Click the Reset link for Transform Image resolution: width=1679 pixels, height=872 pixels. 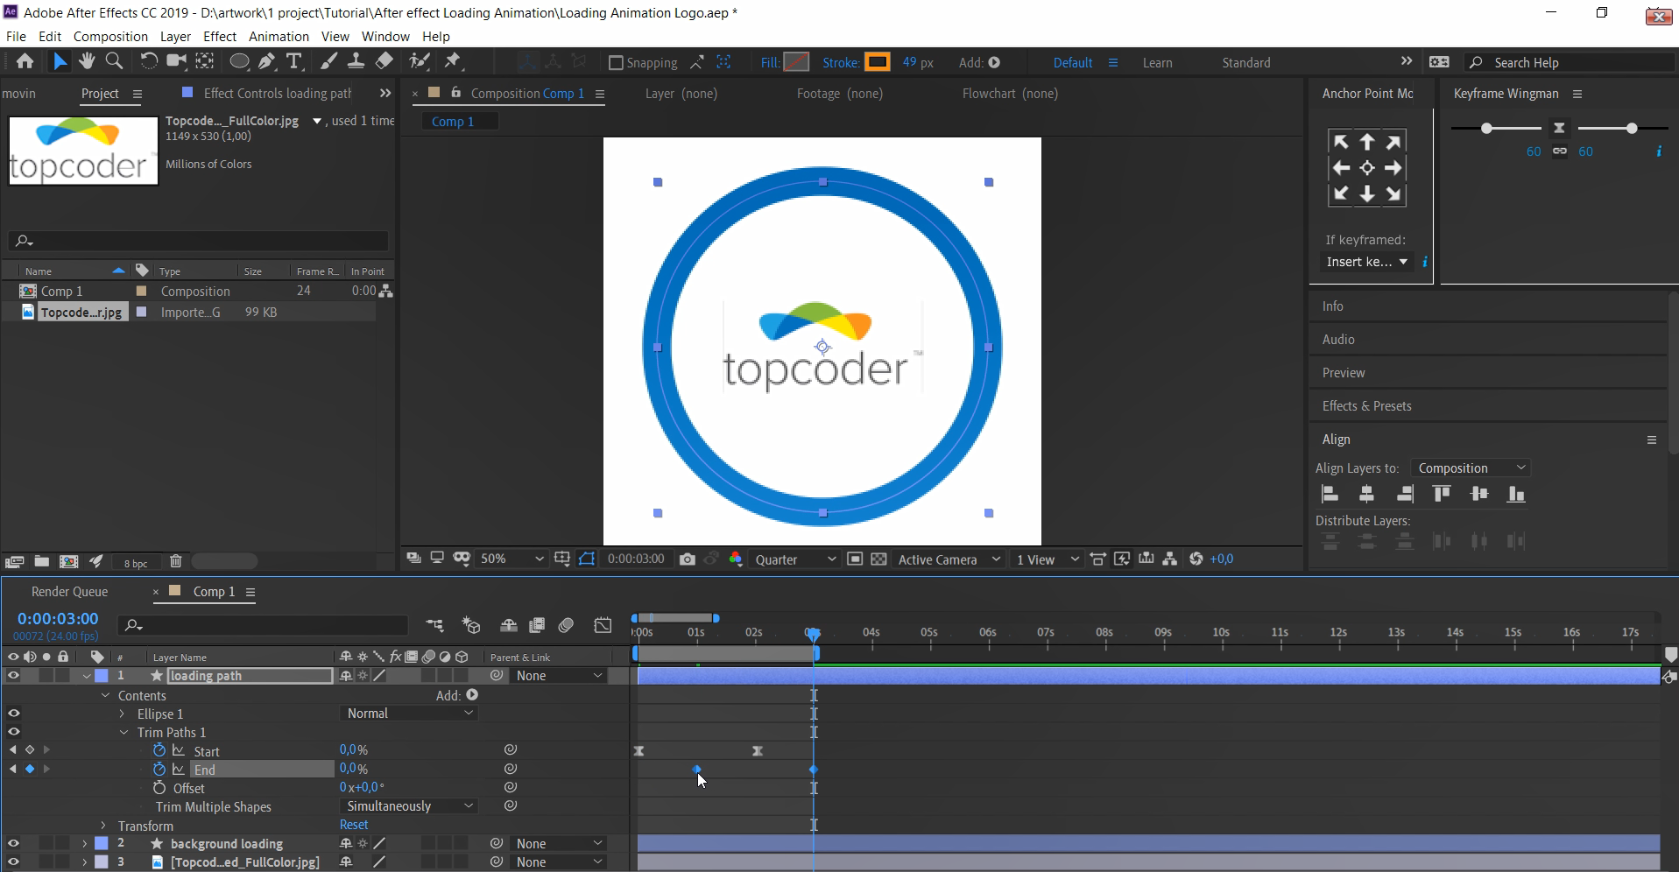click(354, 824)
